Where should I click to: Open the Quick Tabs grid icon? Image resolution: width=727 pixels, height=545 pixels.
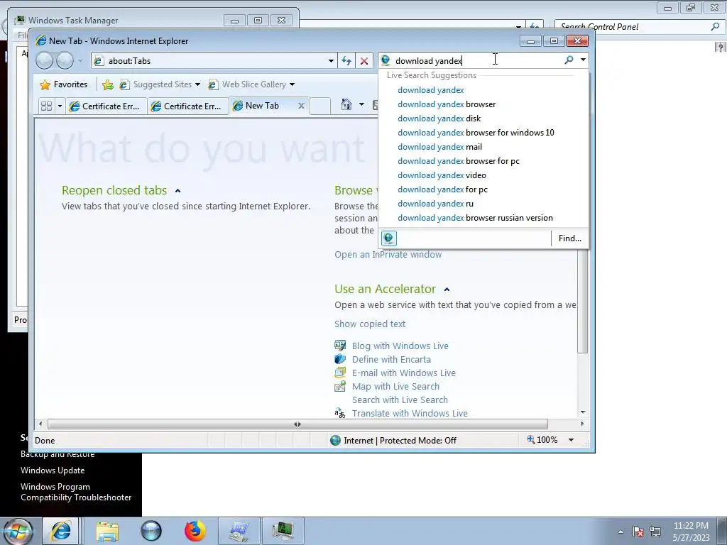(46, 106)
